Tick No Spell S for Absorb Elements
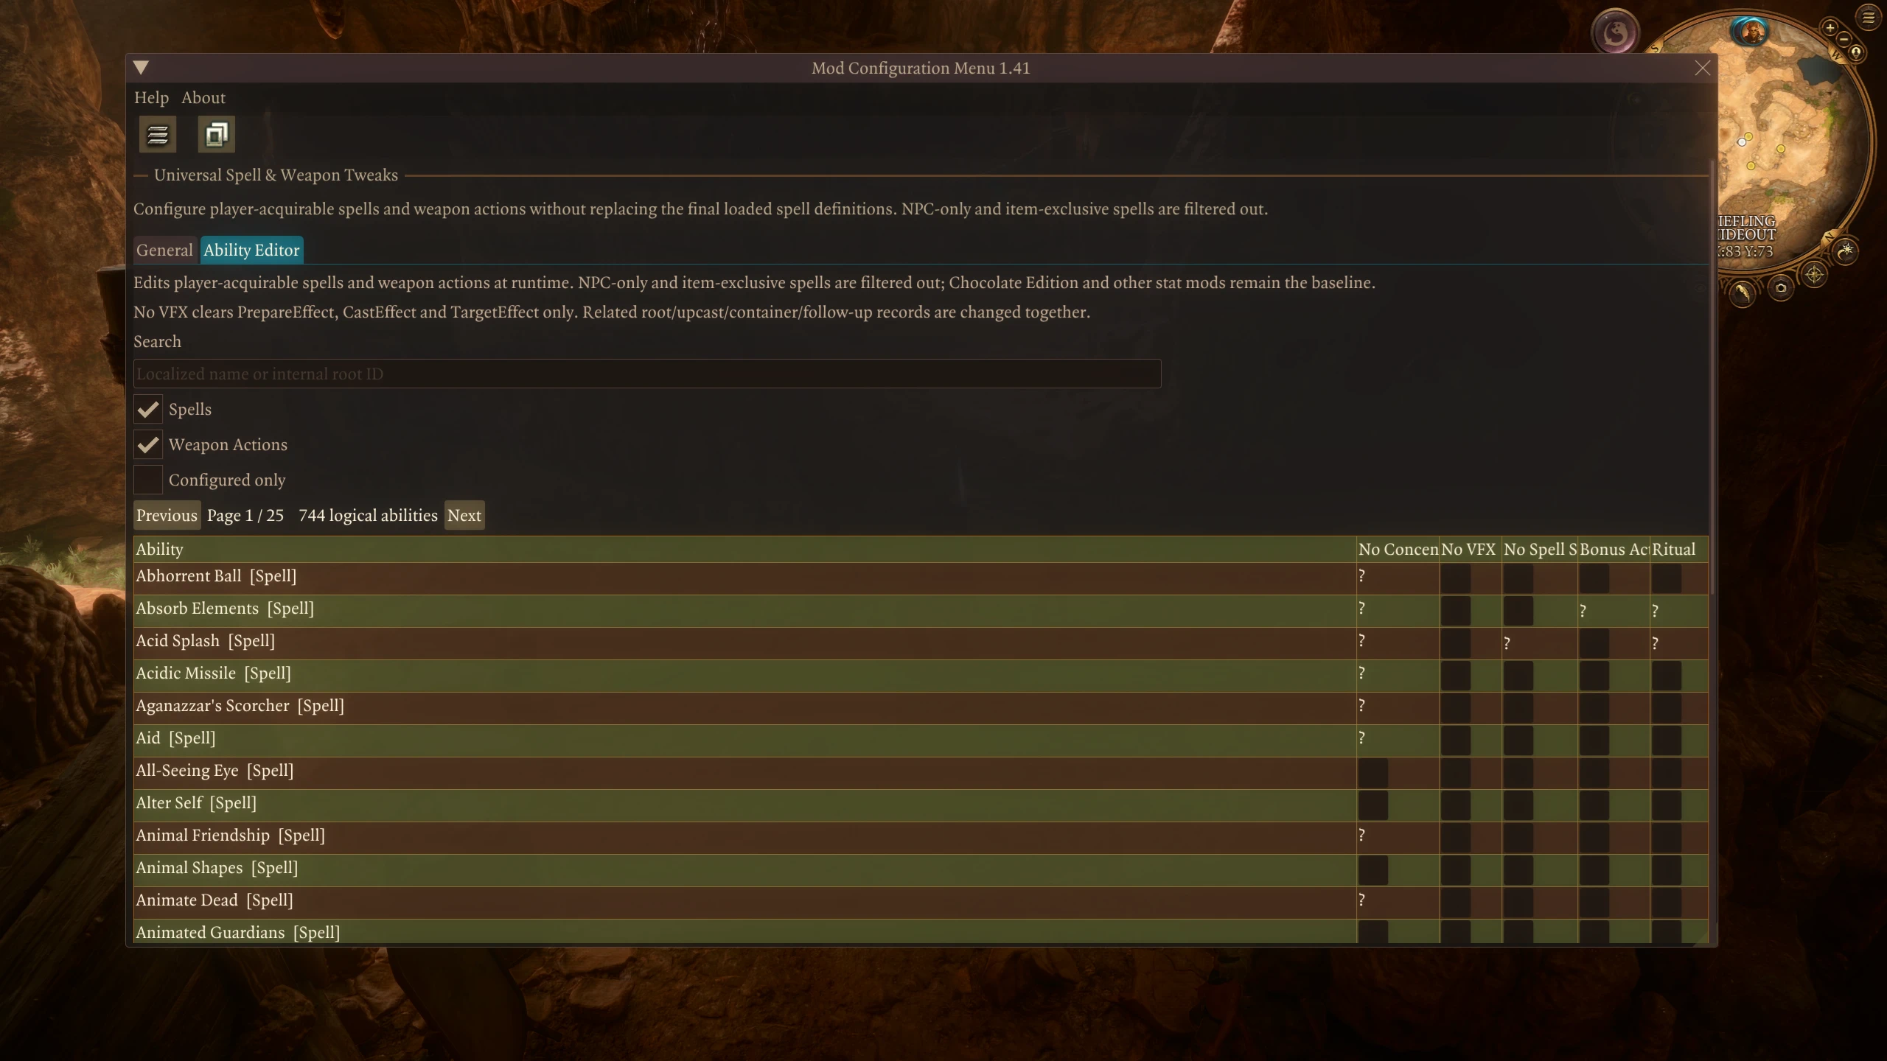This screenshot has height=1061, width=1887. 1518,612
